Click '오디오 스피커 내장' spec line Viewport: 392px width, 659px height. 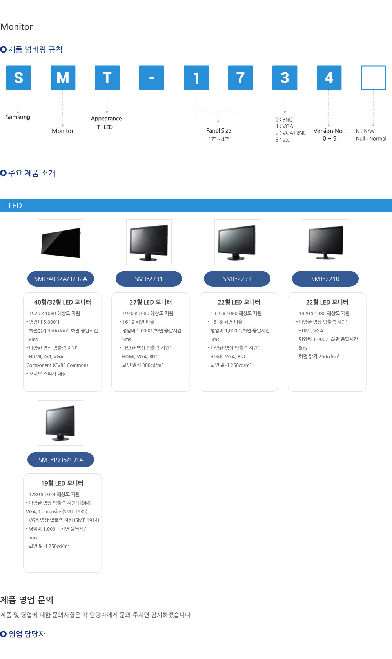point(46,374)
